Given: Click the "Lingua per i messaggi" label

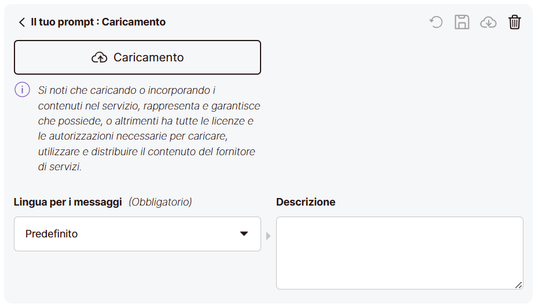Looking at the screenshot, I should (68, 202).
